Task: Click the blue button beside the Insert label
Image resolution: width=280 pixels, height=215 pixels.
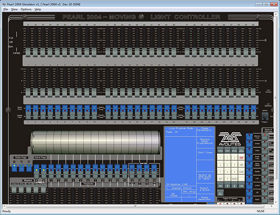Action: (249, 150)
